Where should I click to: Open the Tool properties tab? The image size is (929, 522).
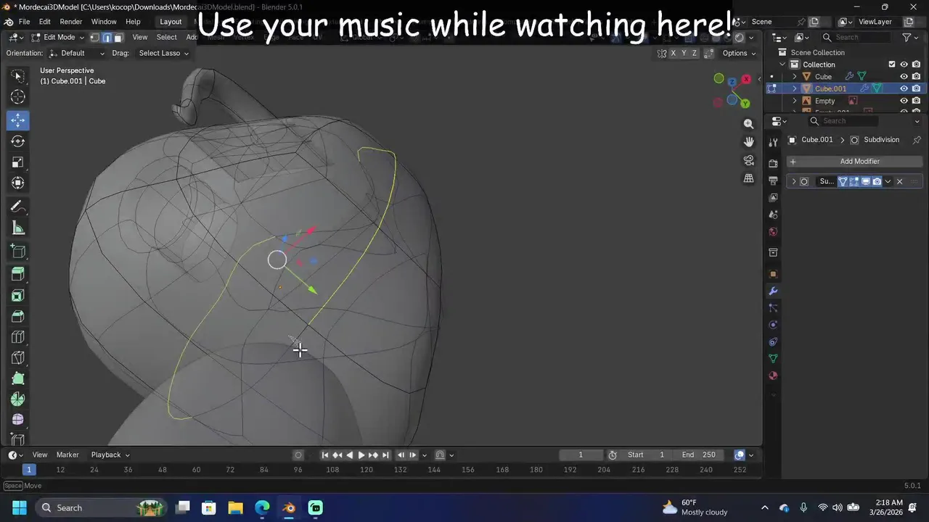coord(773,142)
